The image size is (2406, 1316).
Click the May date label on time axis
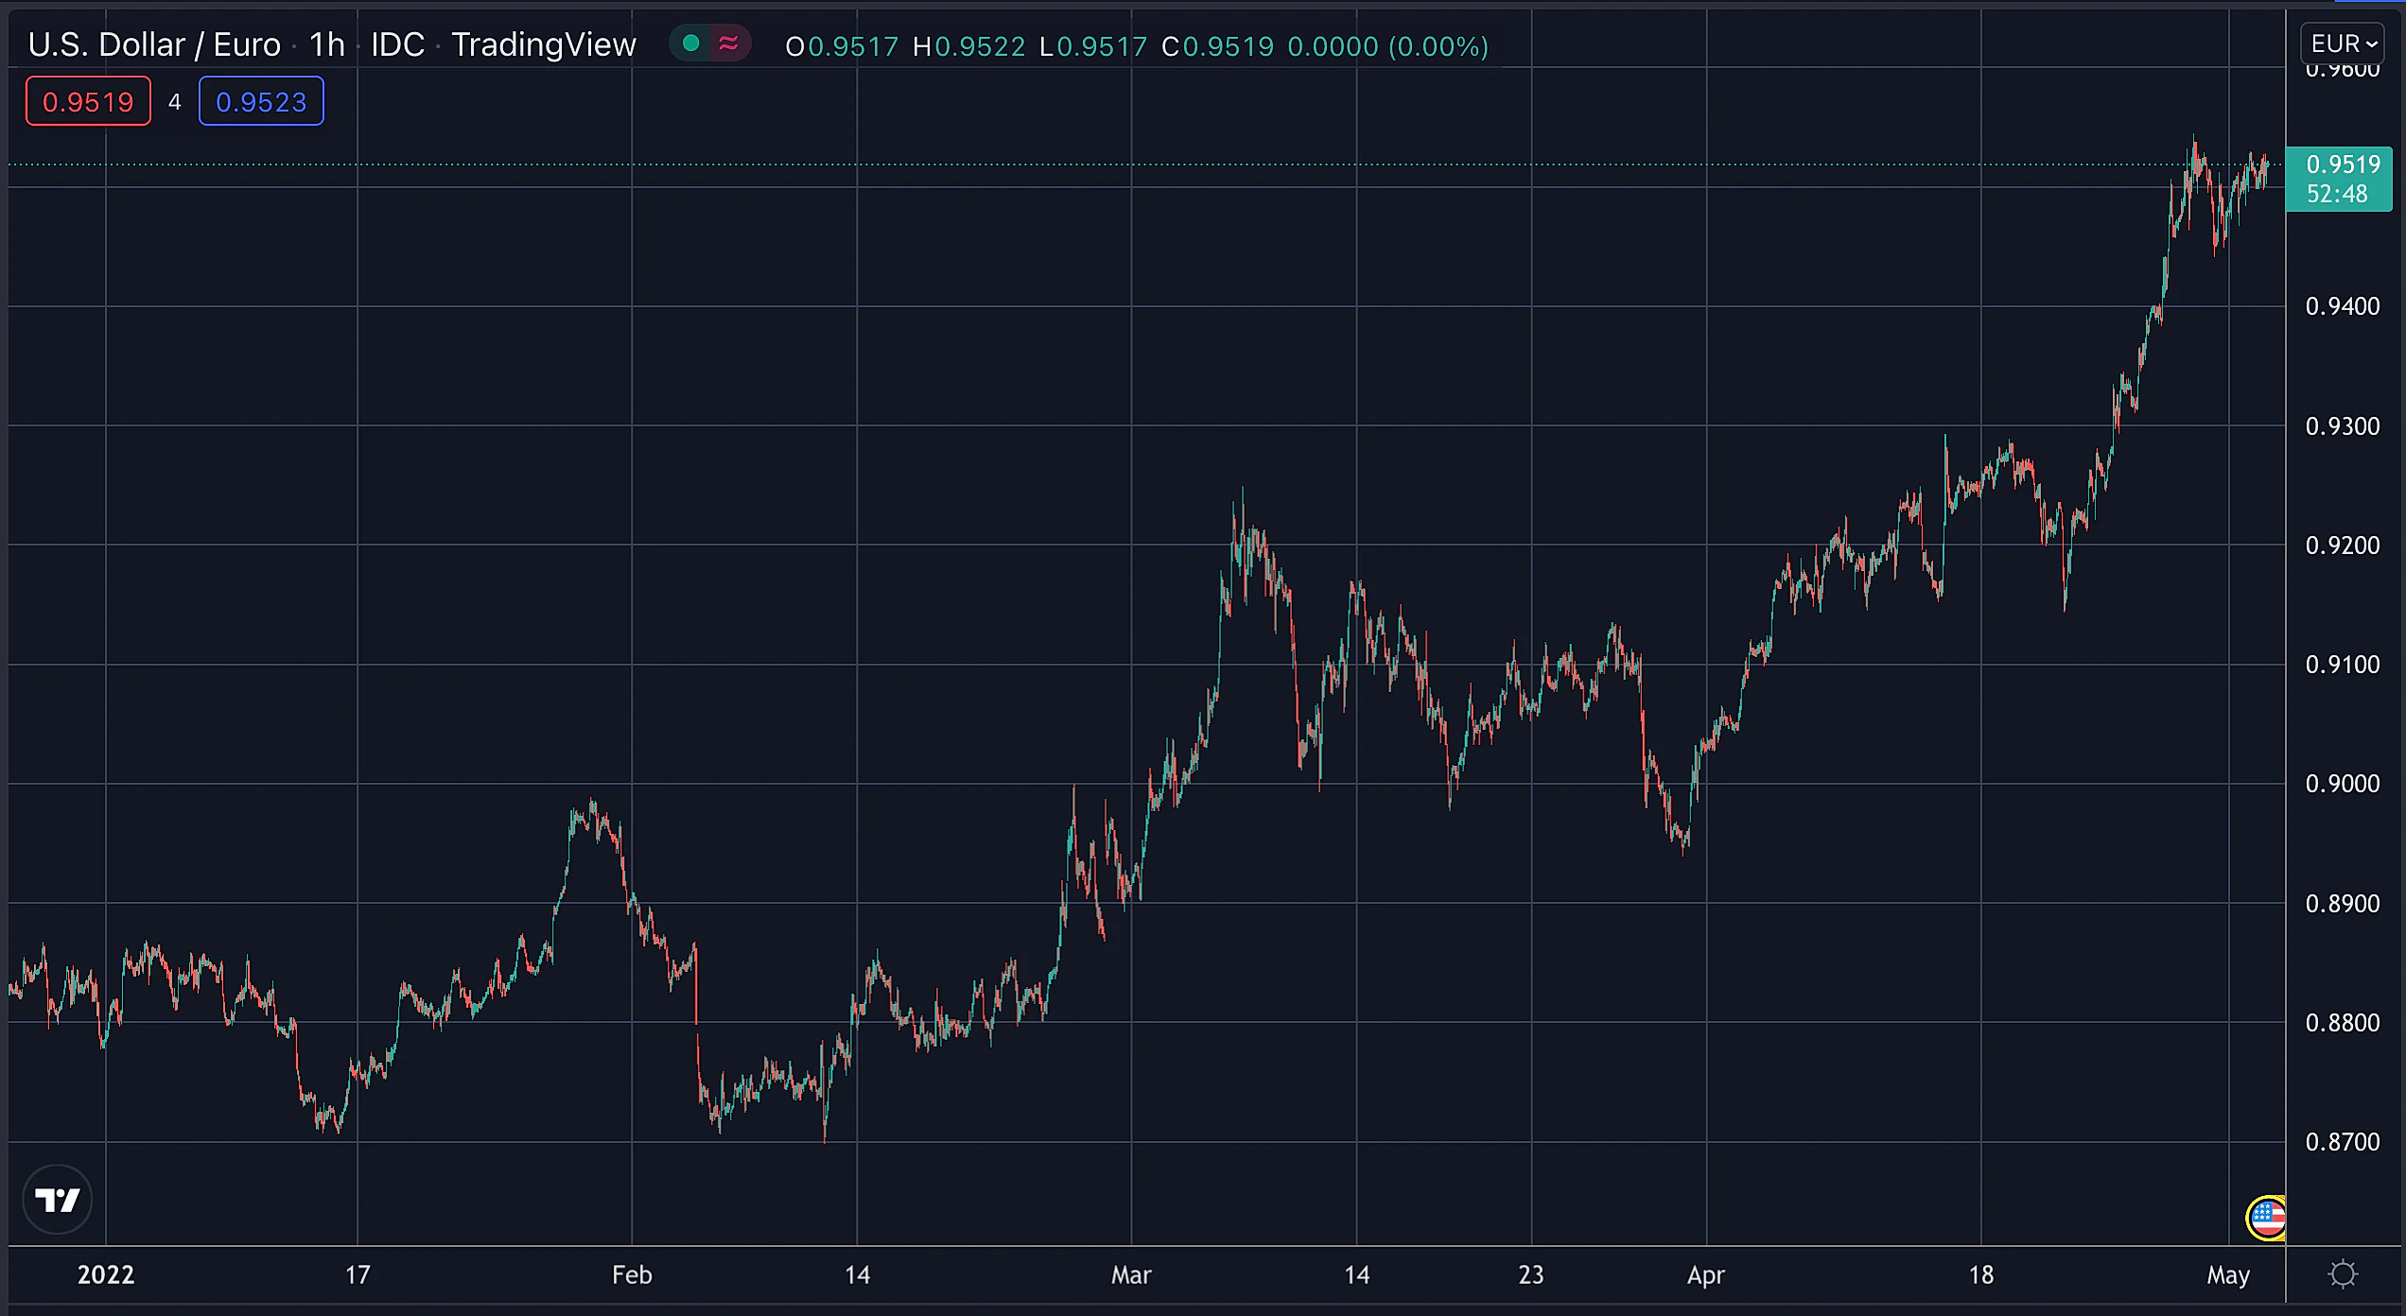[2228, 1275]
